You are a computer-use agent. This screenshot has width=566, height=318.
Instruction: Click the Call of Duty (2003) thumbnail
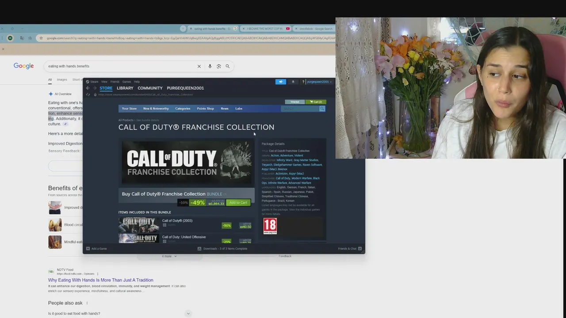[139, 225]
